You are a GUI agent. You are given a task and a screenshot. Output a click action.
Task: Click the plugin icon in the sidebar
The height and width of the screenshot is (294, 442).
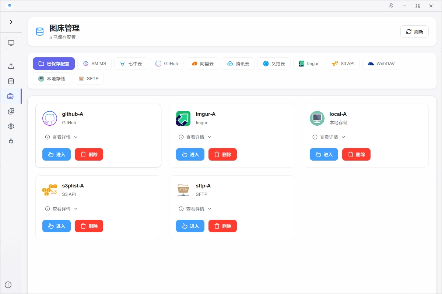[x=11, y=141]
